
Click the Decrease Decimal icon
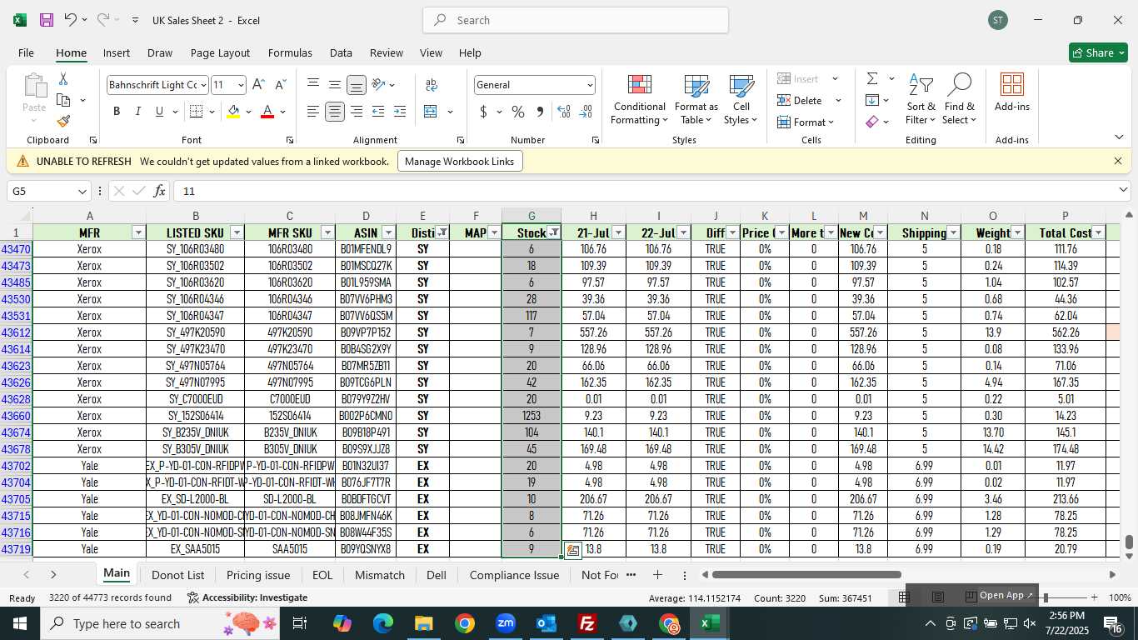(x=586, y=112)
